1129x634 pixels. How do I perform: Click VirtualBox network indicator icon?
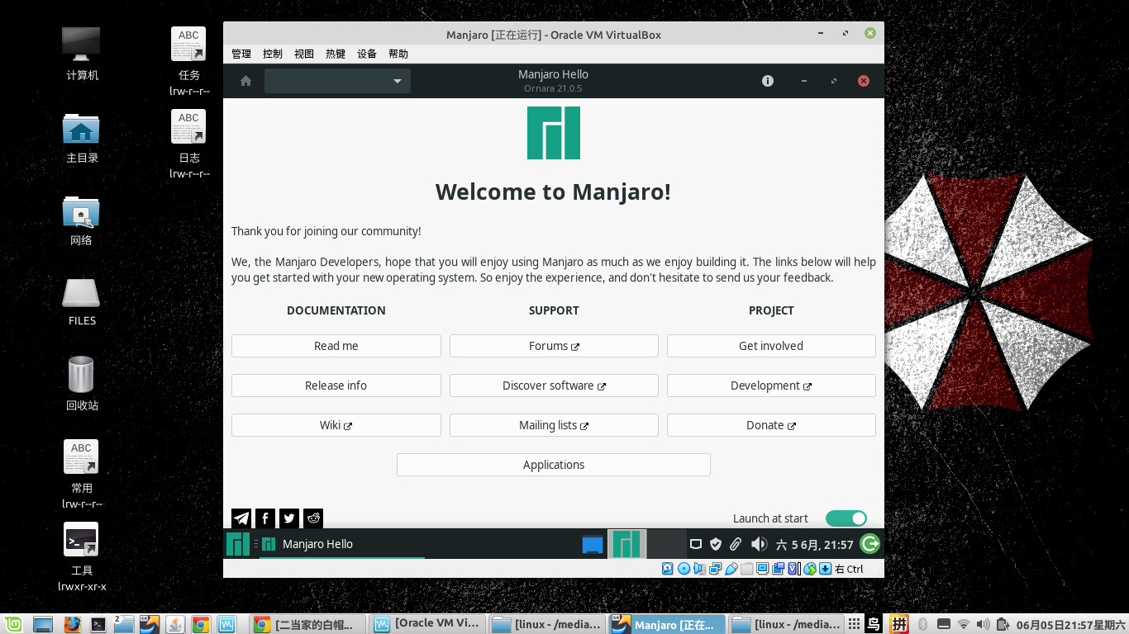715,569
